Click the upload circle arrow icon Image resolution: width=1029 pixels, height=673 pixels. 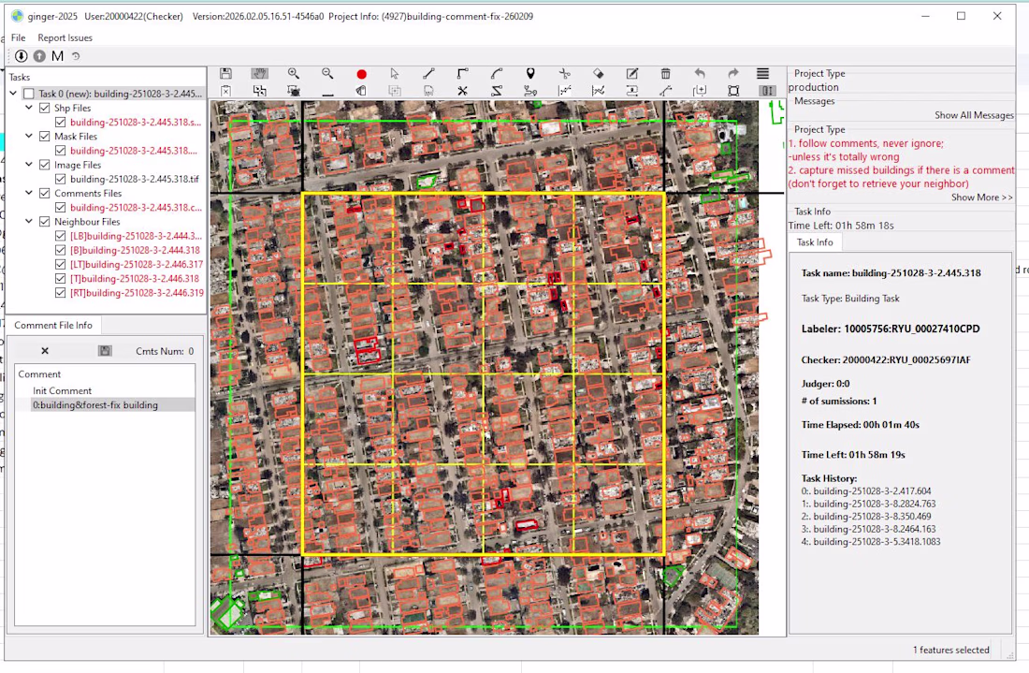pyautogui.click(x=39, y=56)
